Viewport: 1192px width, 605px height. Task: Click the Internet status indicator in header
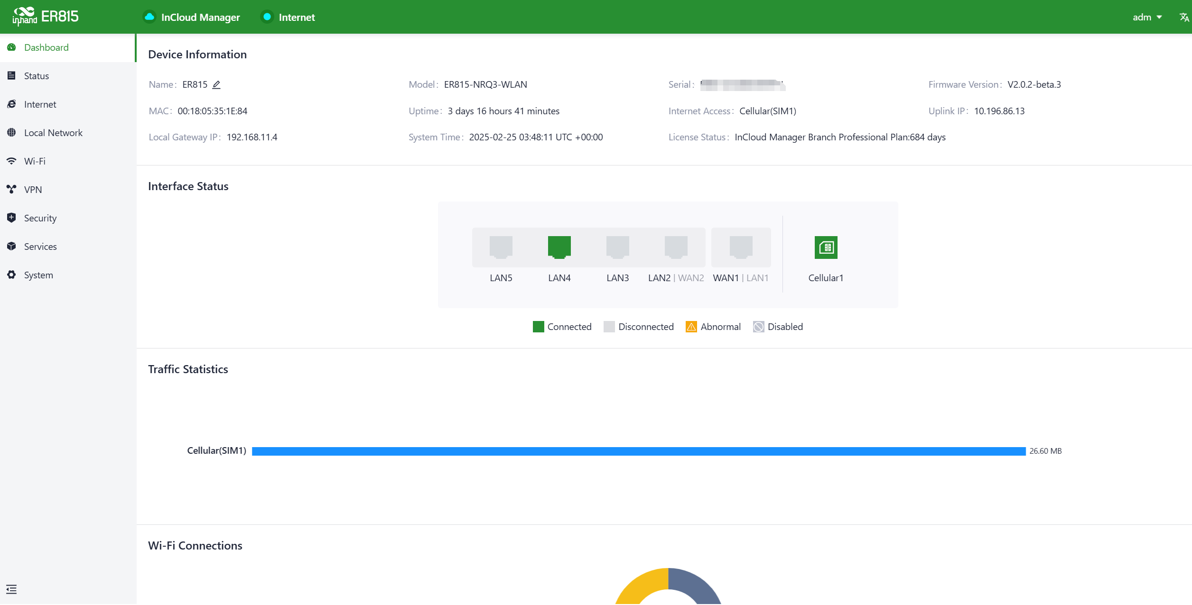267,17
